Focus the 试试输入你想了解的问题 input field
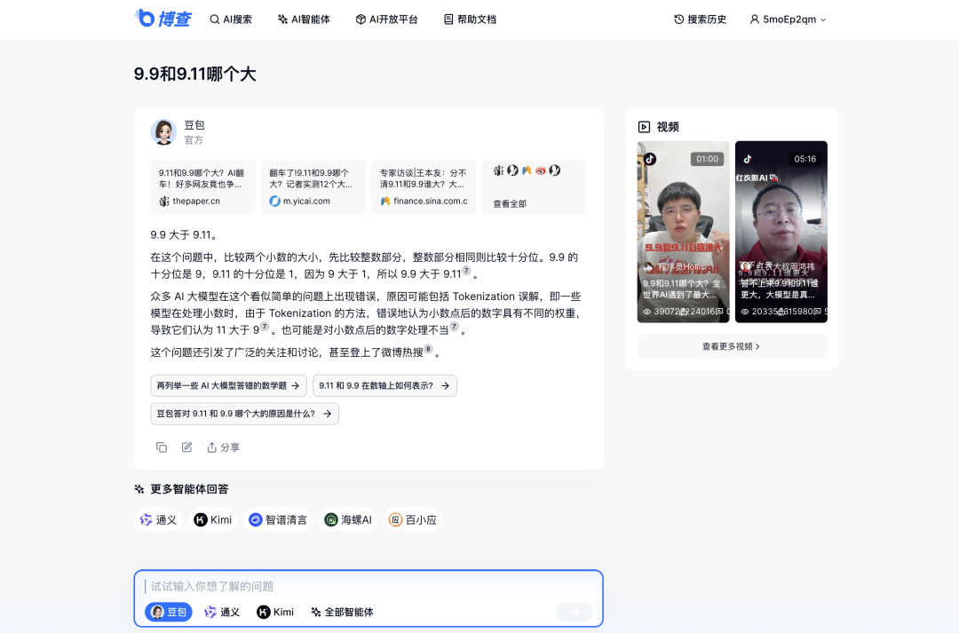 pos(369,587)
